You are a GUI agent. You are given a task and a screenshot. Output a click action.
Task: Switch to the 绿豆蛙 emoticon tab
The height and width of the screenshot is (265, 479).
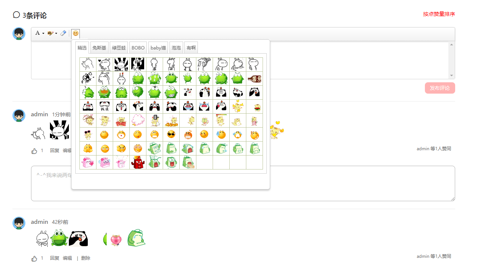pos(119,48)
